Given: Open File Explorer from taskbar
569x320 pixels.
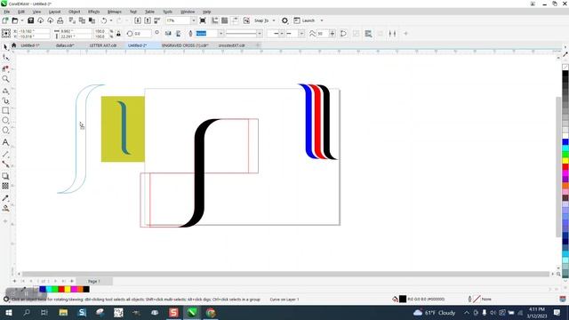Looking at the screenshot, I should point(63,313).
